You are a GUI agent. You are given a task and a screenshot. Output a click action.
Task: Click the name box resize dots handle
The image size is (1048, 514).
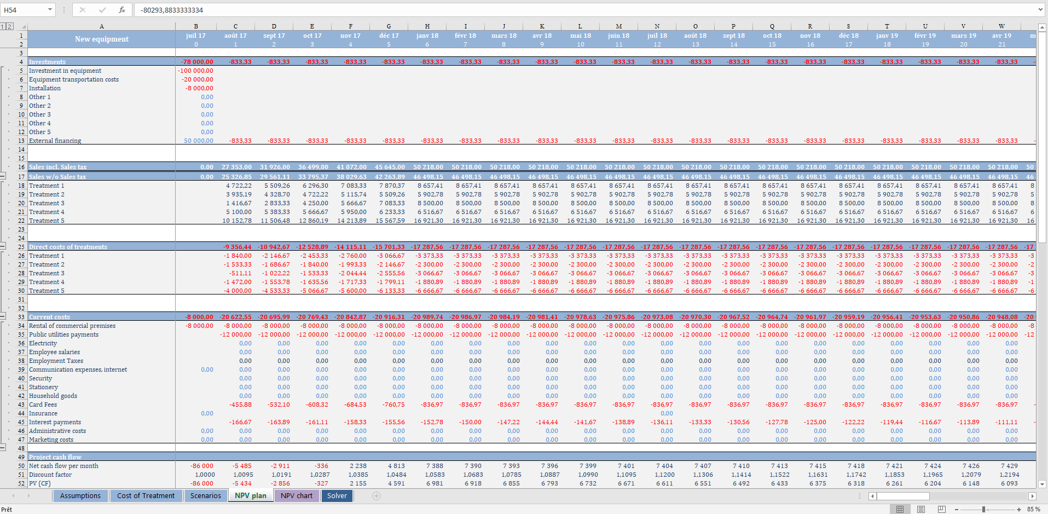(x=64, y=10)
